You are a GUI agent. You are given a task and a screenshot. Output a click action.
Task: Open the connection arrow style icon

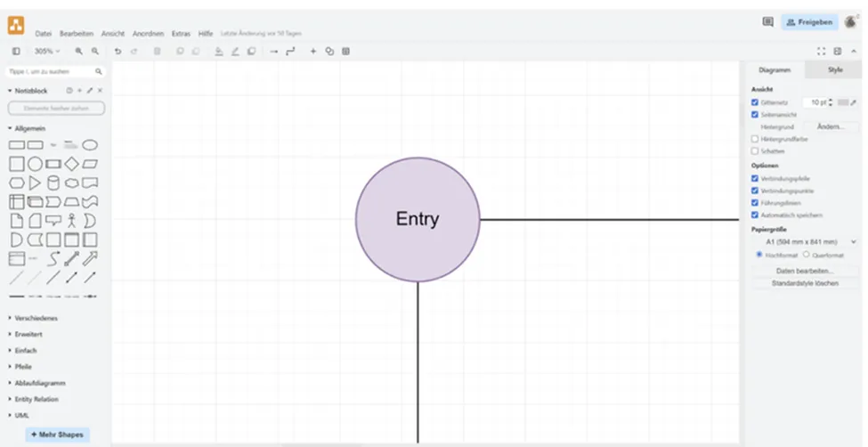pos(274,51)
